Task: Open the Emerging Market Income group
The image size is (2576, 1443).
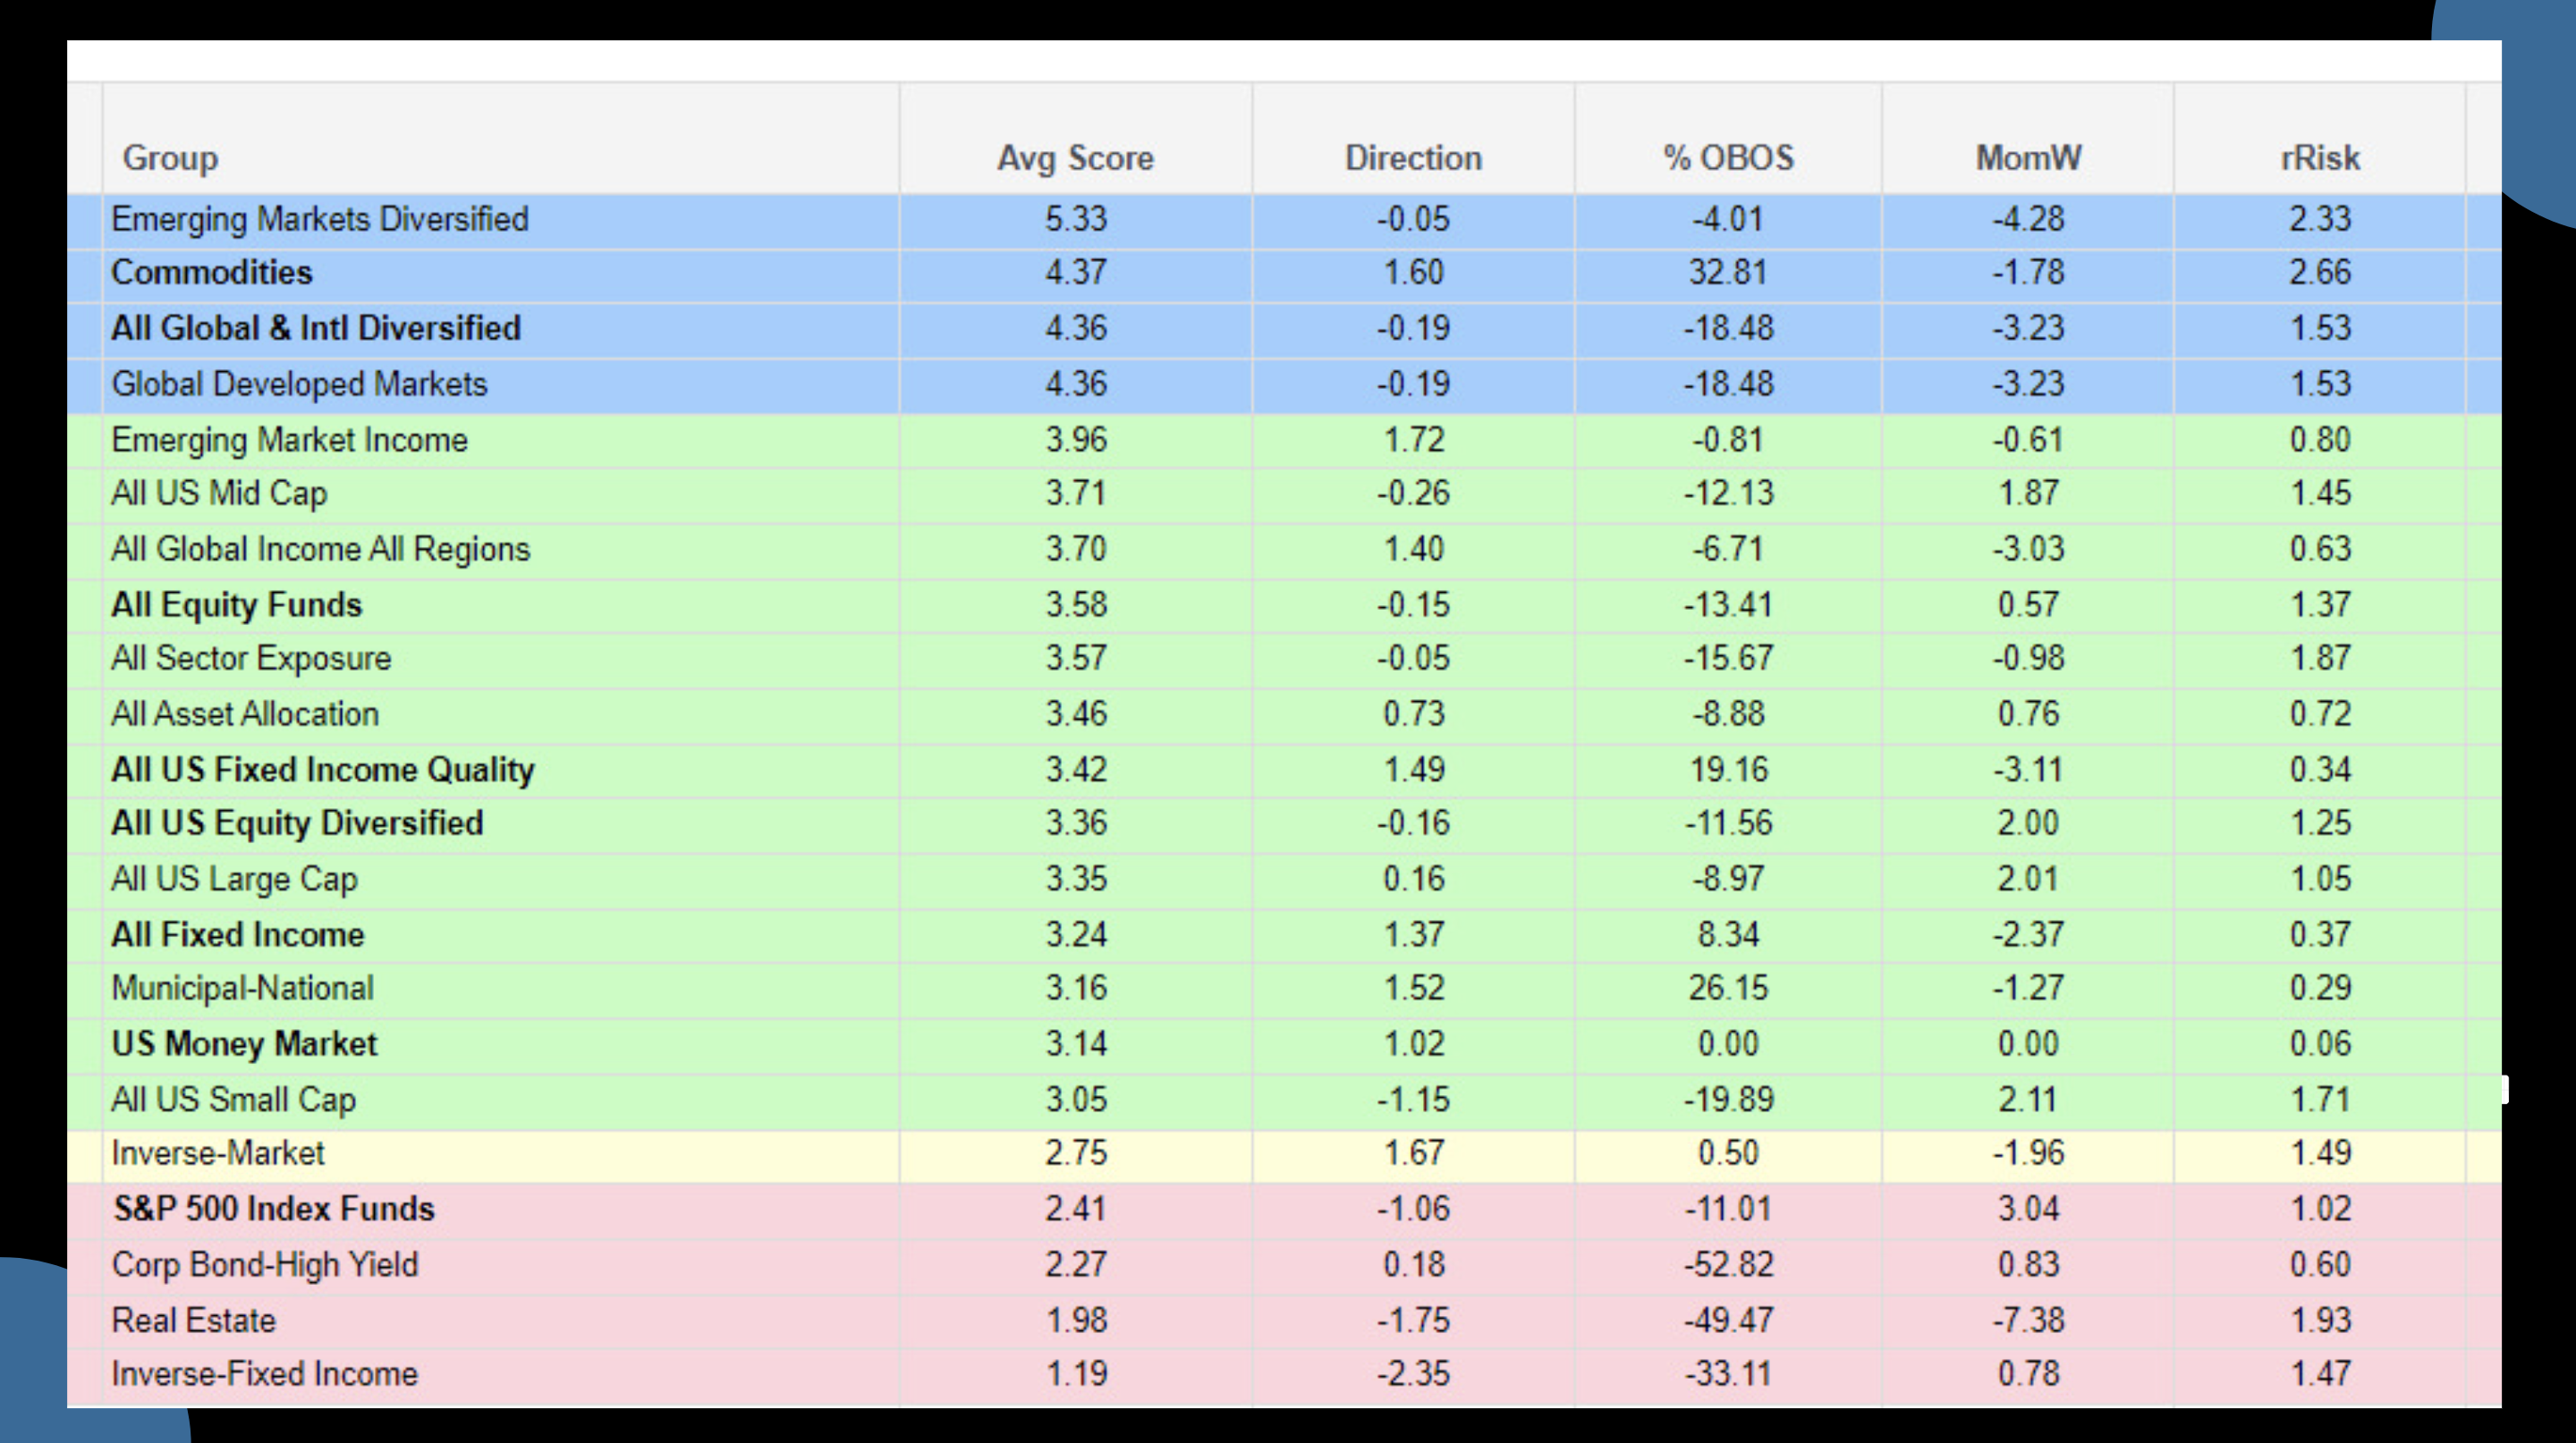Action: [289, 440]
